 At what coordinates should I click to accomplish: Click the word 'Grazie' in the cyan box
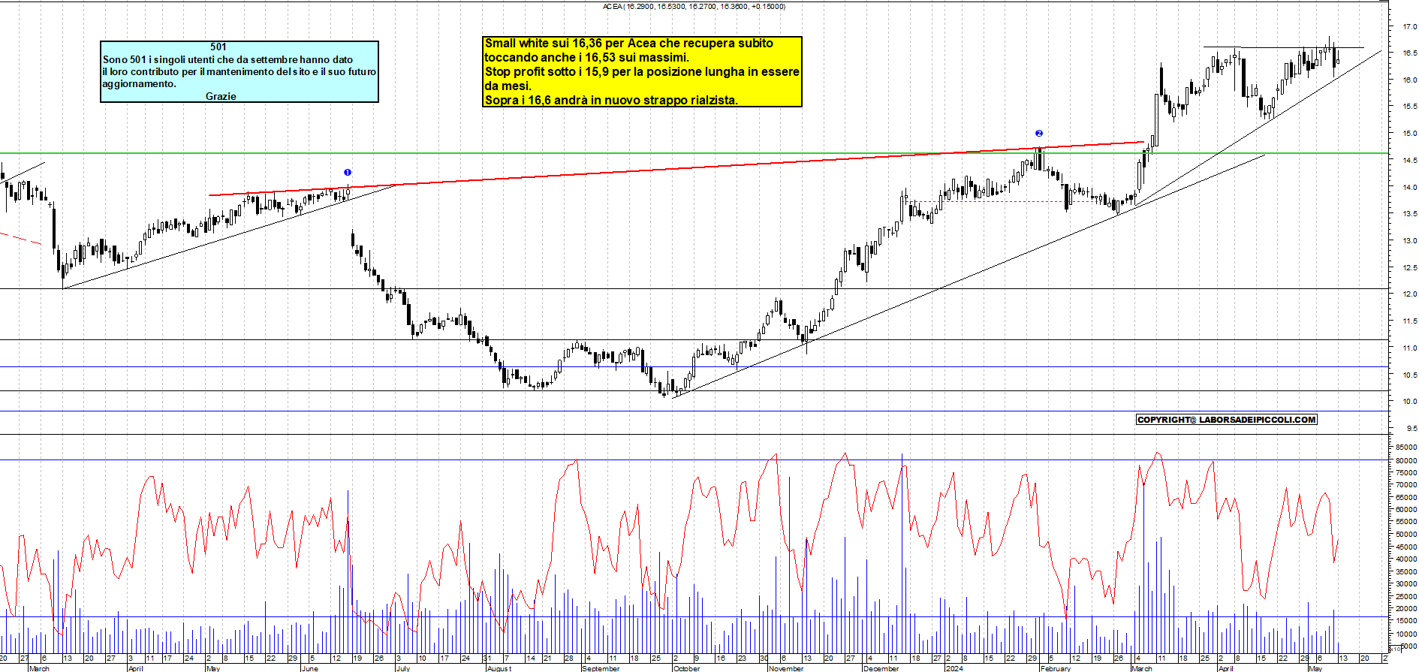click(x=221, y=96)
